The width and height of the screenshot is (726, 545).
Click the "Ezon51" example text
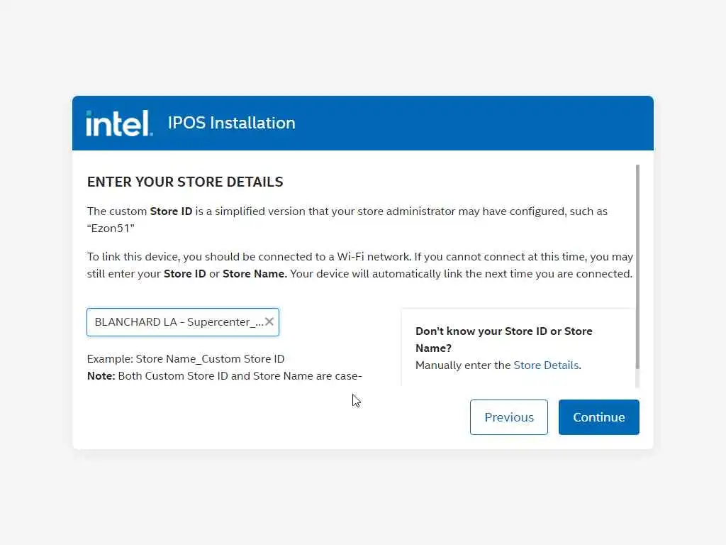coord(111,228)
